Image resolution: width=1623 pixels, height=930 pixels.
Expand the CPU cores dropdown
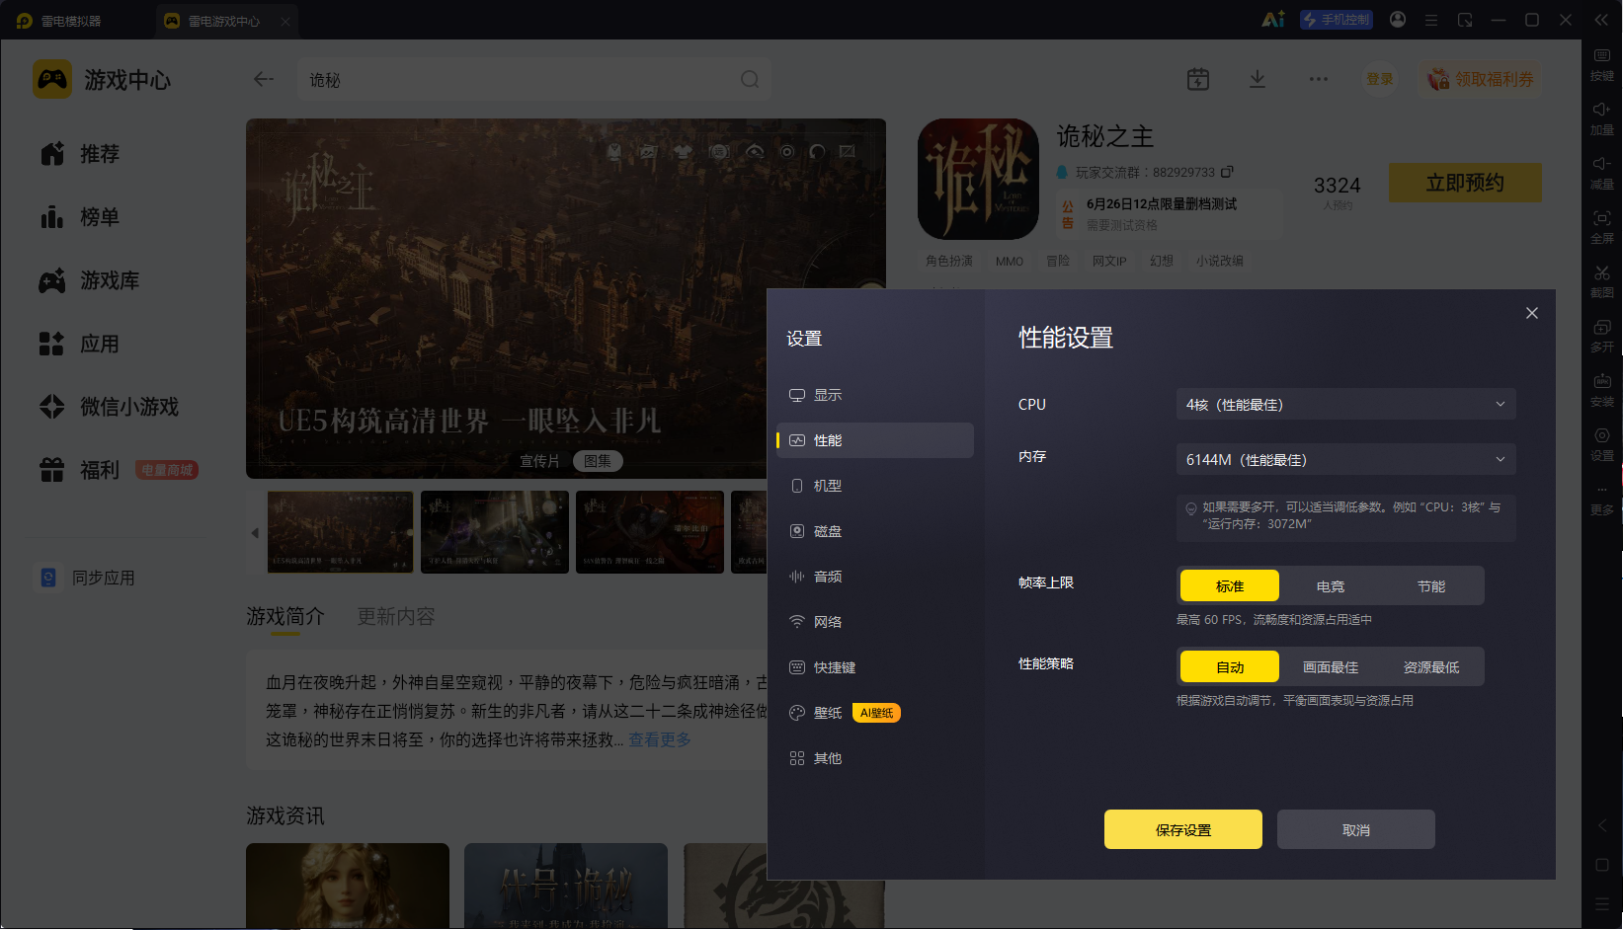click(x=1345, y=404)
